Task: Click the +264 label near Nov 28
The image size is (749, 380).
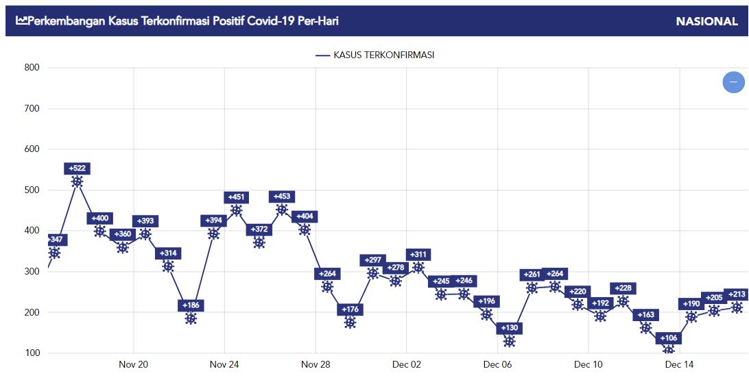Action: (327, 274)
